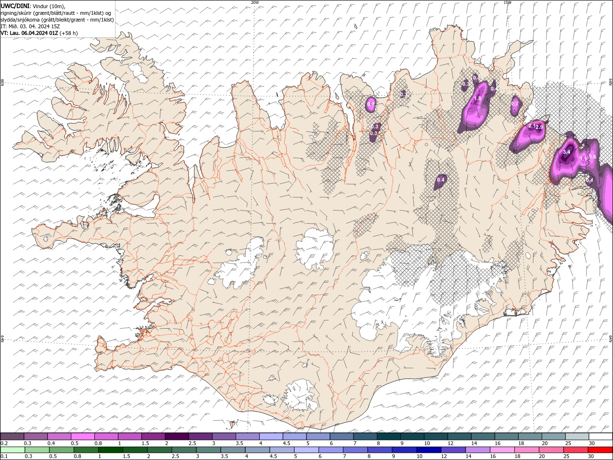The width and height of the screenshot is (613, 460).
Task: Click the pale green 0.1 swatch in lower legend
Action: pyautogui.click(x=12, y=450)
